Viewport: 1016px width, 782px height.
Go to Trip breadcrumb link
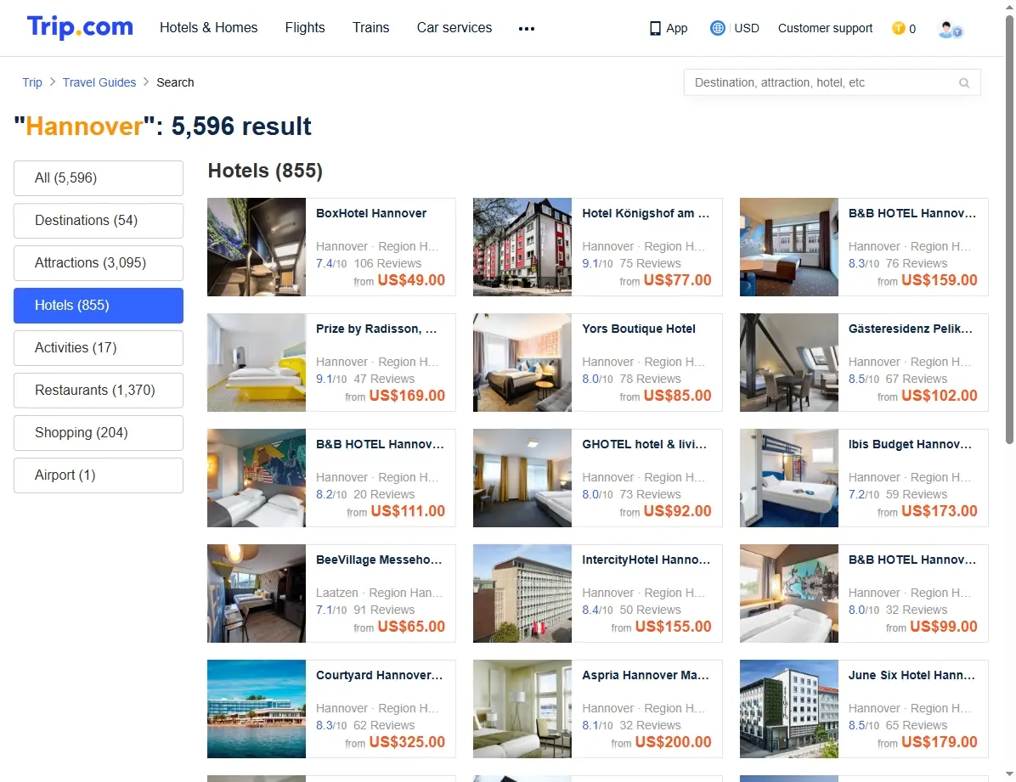point(31,82)
